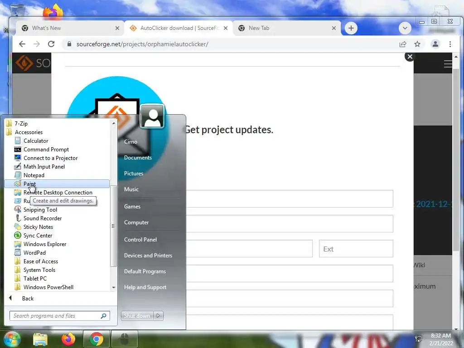Open Music library link
Screen dimensions: 464x348
coord(131,189)
